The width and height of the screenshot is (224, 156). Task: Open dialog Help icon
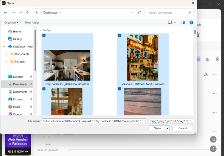(x=191, y=22)
